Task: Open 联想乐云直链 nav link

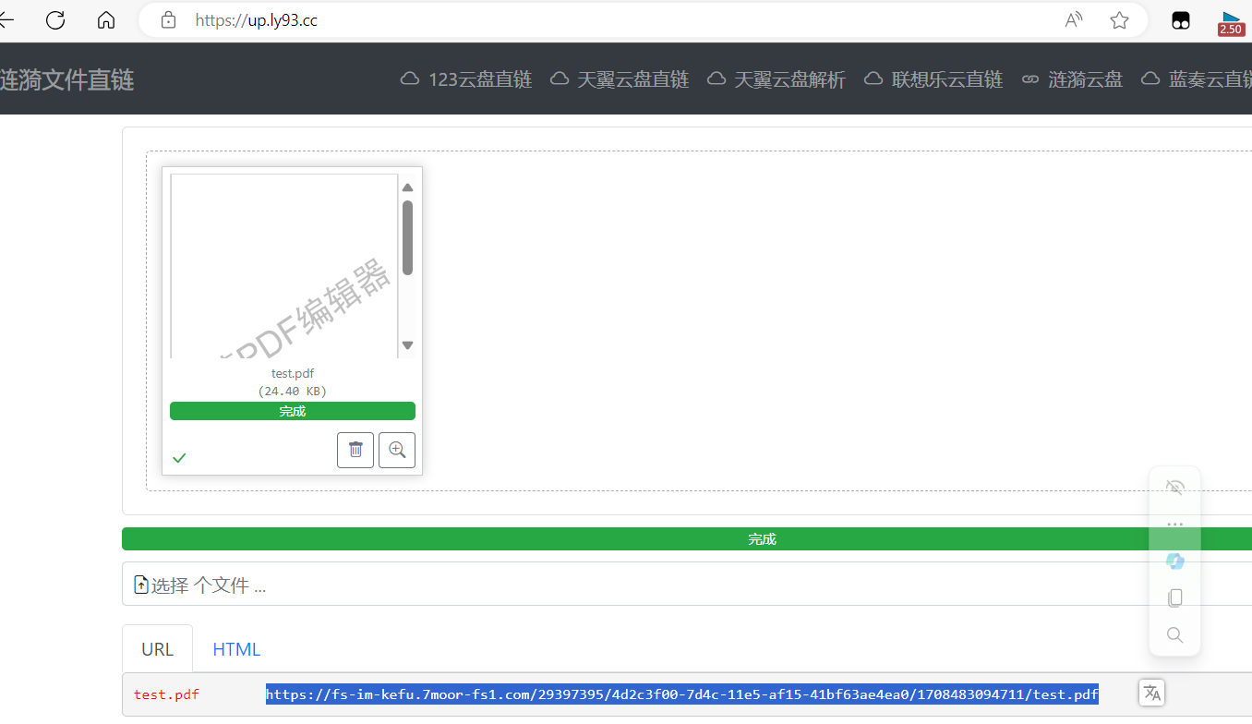Action: pos(933,79)
